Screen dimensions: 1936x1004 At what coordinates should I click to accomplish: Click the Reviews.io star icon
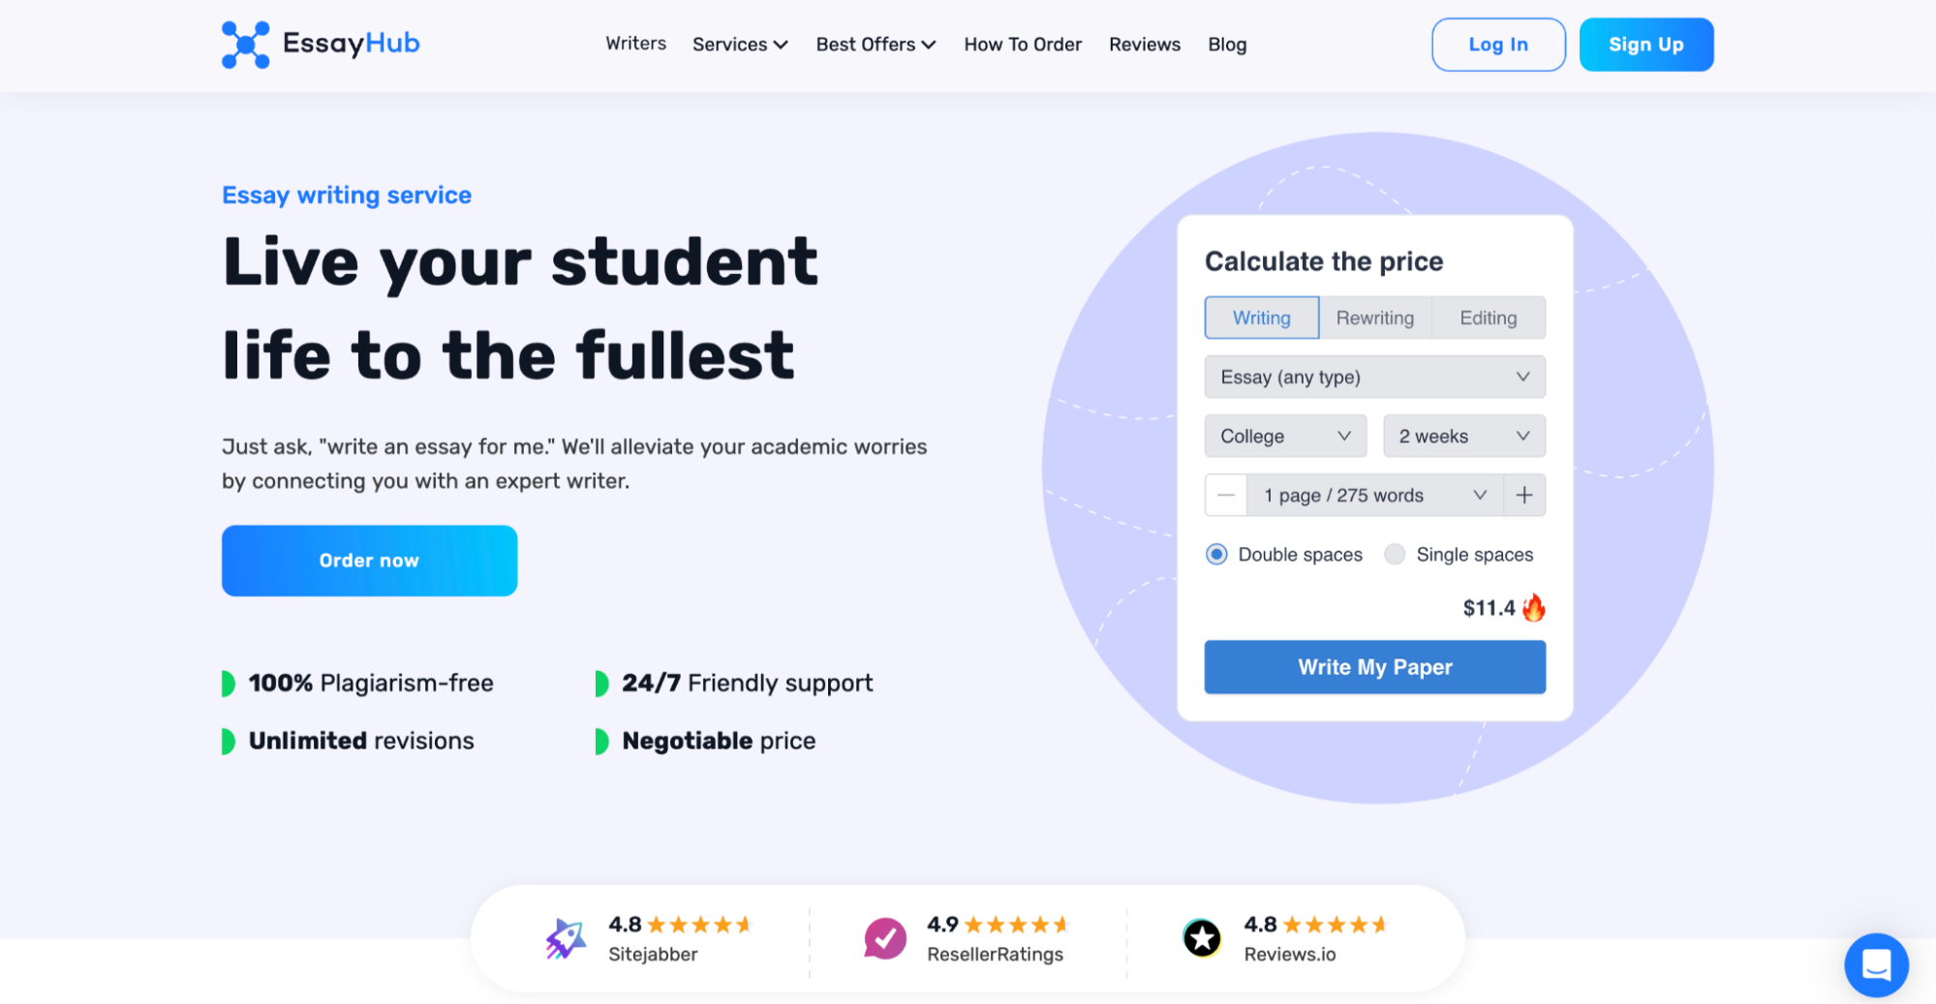click(1202, 938)
